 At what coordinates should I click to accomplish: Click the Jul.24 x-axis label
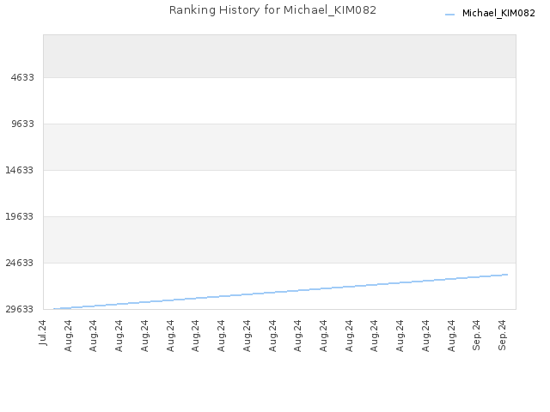[x=42, y=332]
